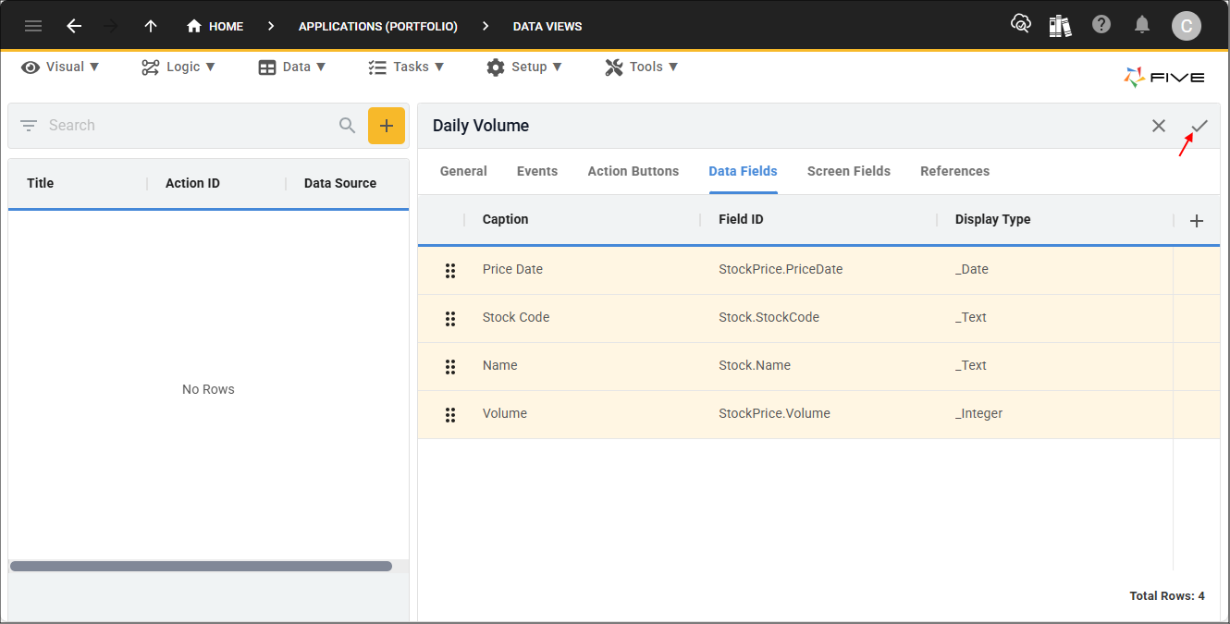
Task: Click the up arrow navigation icon
Action: click(151, 26)
